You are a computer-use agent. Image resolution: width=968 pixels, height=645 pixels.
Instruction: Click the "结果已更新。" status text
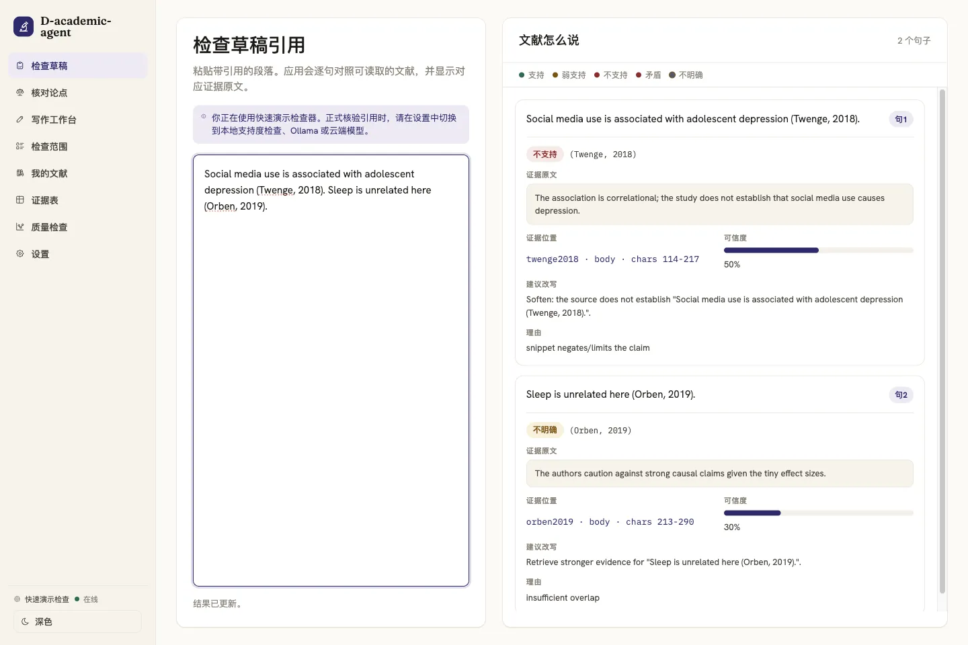click(219, 604)
